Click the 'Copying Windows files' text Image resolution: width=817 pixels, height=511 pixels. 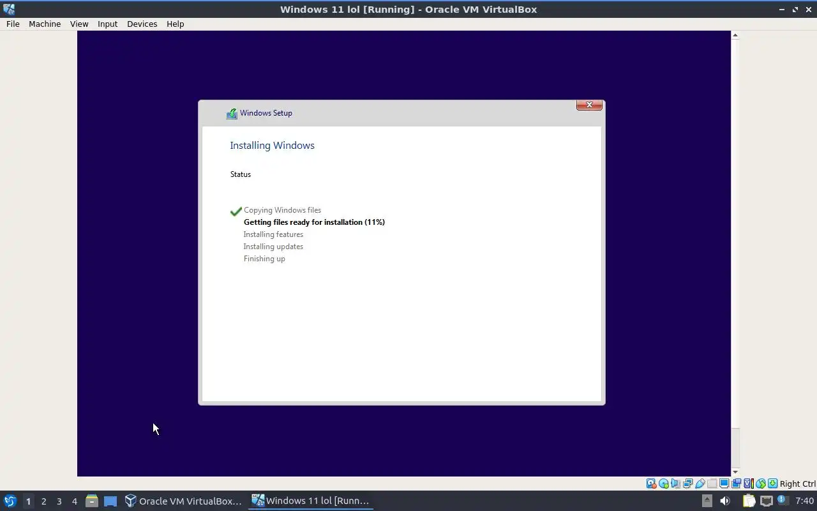tap(282, 210)
